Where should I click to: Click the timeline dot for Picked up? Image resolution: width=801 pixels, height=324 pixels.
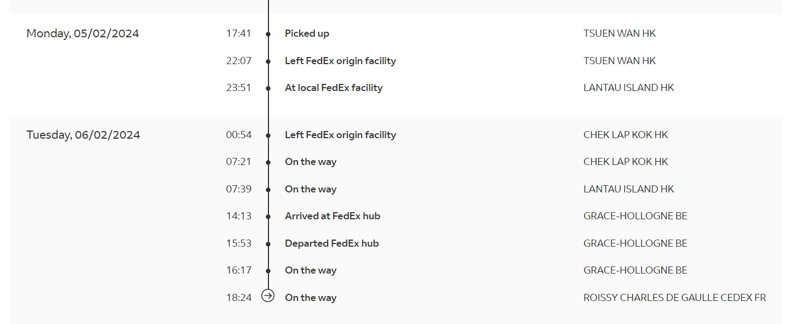pyautogui.click(x=268, y=34)
